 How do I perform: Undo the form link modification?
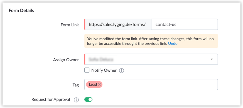pyautogui.click(x=173, y=44)
